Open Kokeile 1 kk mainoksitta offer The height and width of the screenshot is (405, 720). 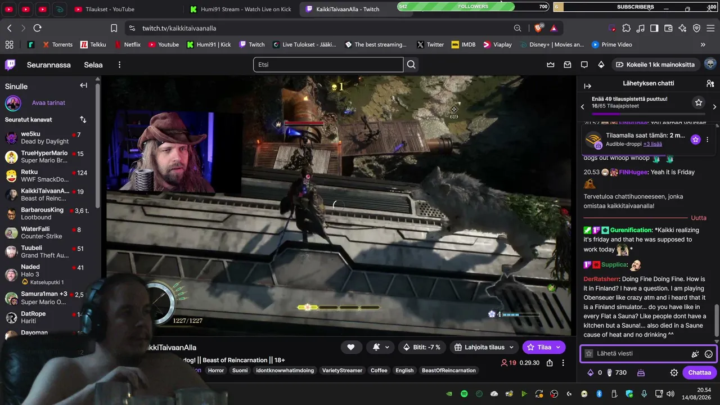[x=655, y=65]
